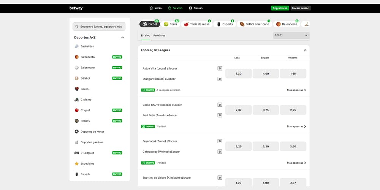Bet Local 3,30 on Aston Villa

coord(239,74)
